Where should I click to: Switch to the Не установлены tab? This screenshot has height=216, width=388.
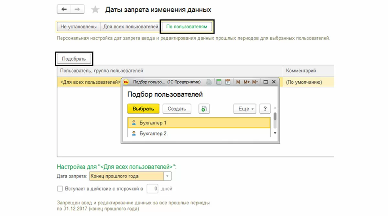pos(78,27)
